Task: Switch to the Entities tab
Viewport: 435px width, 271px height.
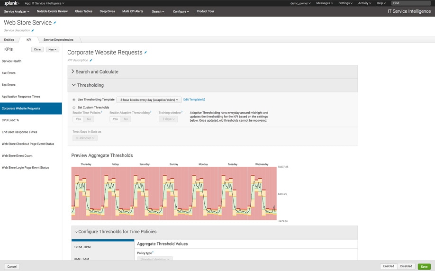Action: (x=9, y=40)
